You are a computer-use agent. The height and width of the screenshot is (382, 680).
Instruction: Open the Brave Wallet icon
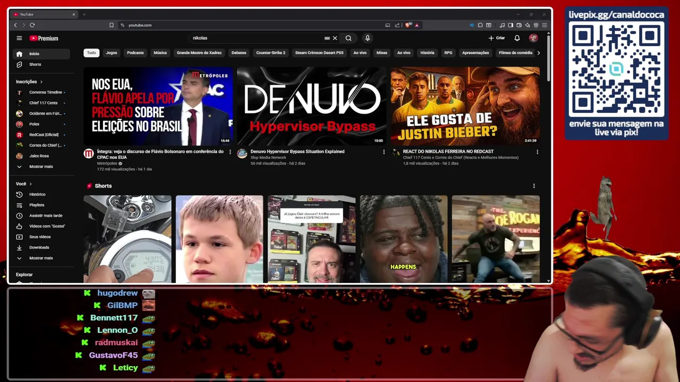[519, 25]
